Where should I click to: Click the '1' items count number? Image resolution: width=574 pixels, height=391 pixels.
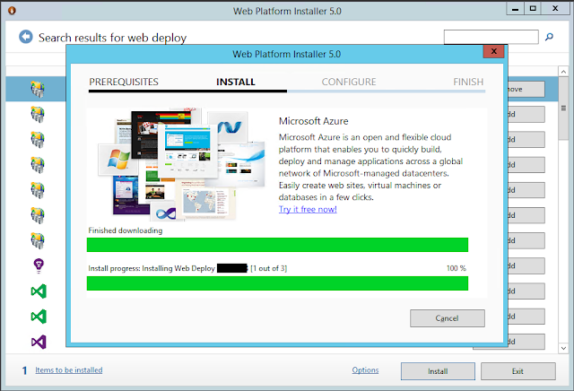click(x=24, y=370)
